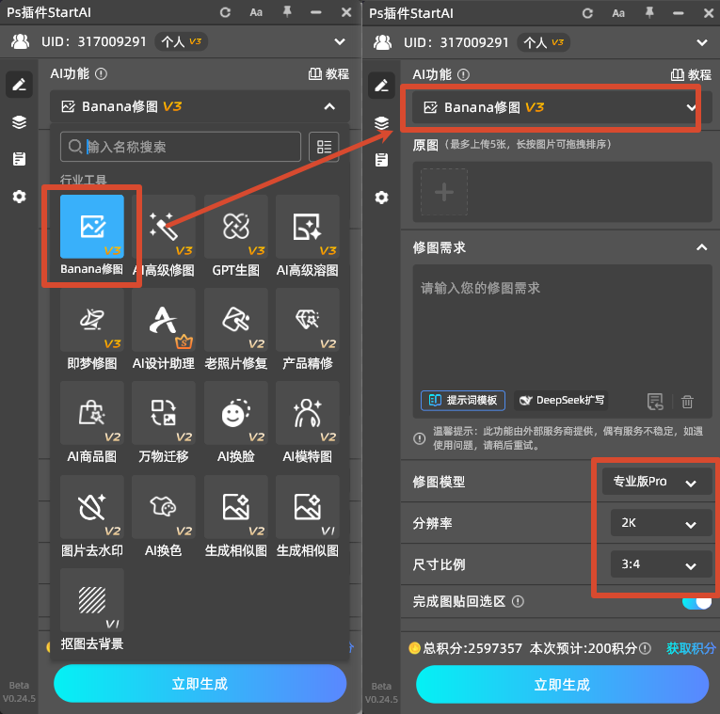Click the user avatar icon in right panel
Image resolution: width=720 pixels, height=714 pixels.
[382, 42]
